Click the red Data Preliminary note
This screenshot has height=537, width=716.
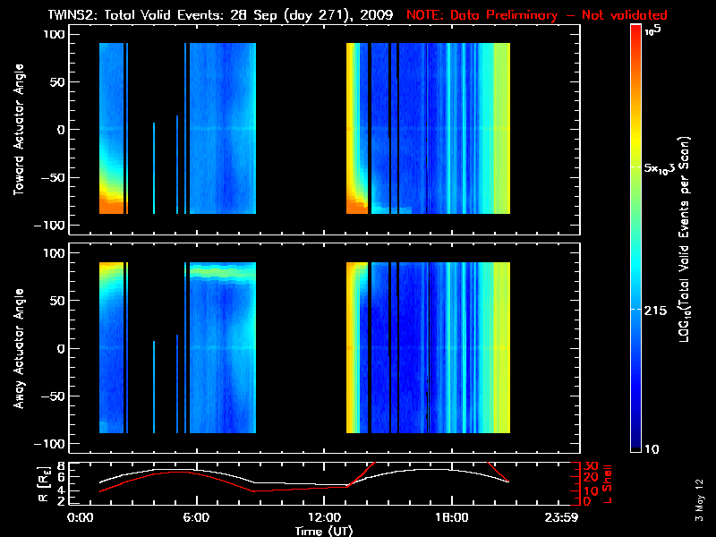coord(537,15)
